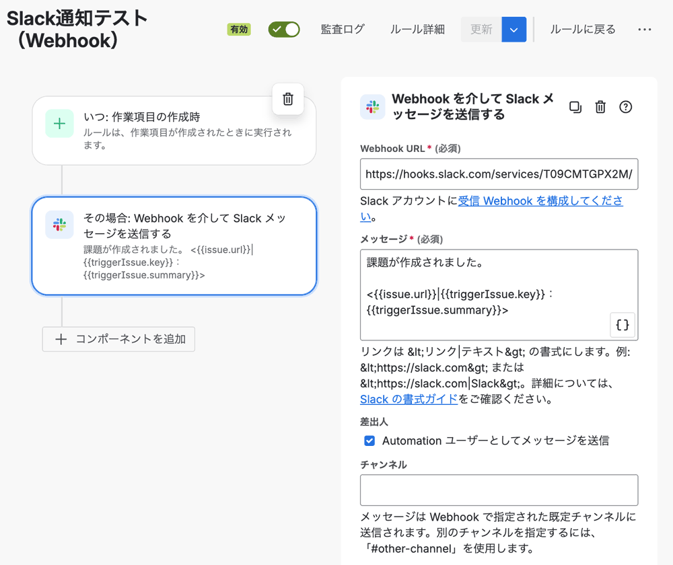
Task: Click the trash icon in the action panel header
Action: coord(600,107)
